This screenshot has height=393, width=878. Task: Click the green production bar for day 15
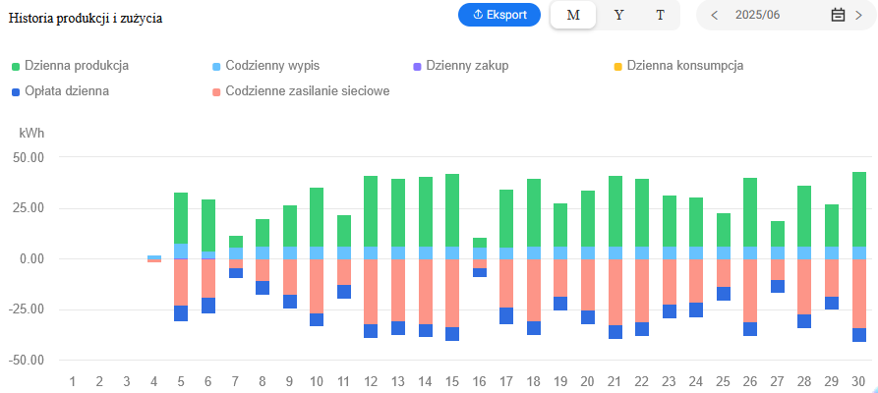pos(452,209)
